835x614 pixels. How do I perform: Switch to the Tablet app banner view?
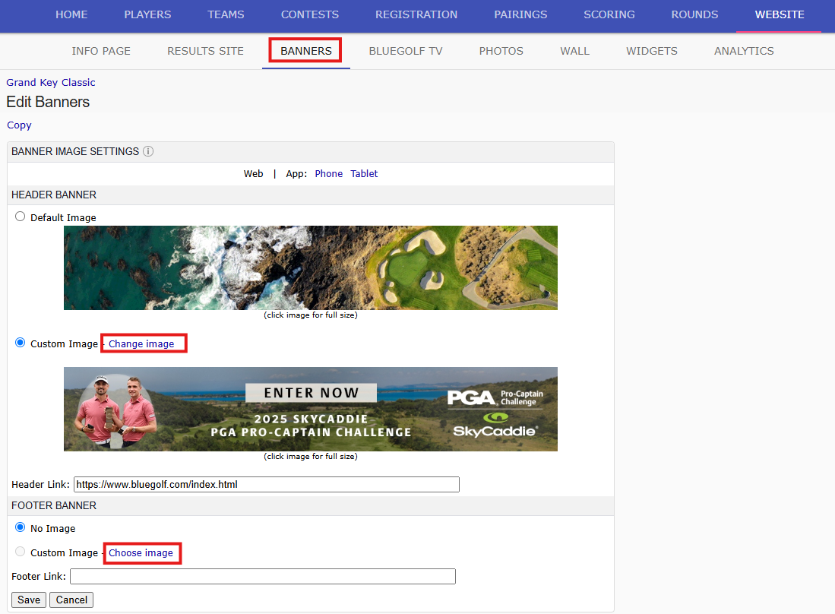(x=364, y=173)
